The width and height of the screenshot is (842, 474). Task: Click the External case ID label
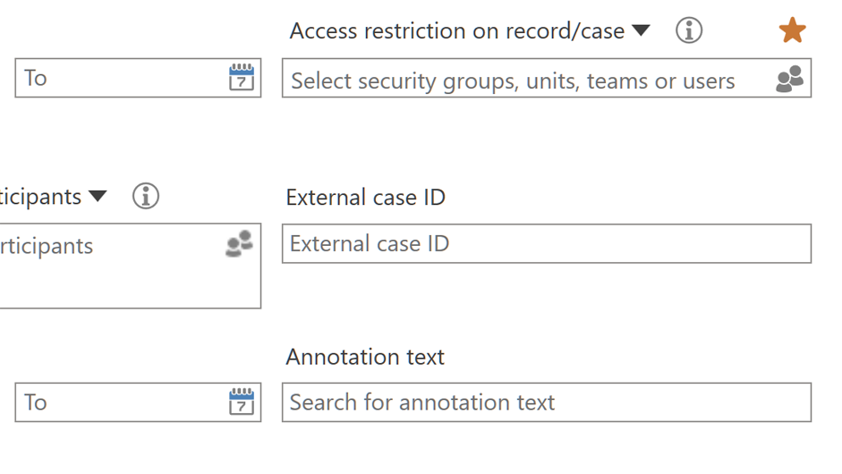click(365, 197)
